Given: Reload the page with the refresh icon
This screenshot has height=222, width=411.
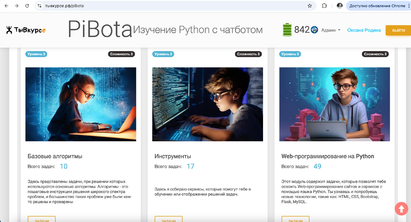Looking at the screenshot, I should coord(27,6).
